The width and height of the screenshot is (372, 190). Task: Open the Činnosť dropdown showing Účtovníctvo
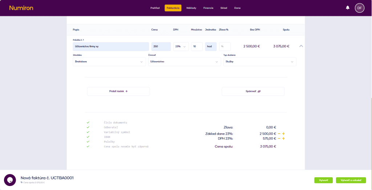184,62
